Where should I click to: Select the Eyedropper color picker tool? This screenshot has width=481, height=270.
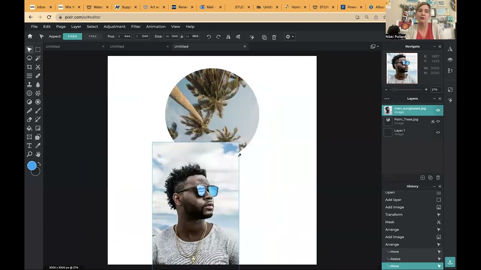pos(38,145)
